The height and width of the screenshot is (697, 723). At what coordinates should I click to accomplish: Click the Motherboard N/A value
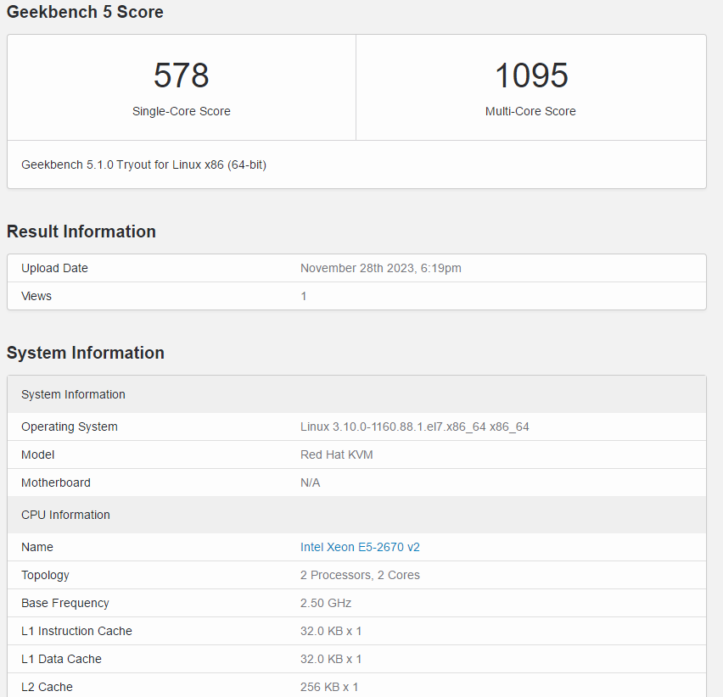point(311,482)
